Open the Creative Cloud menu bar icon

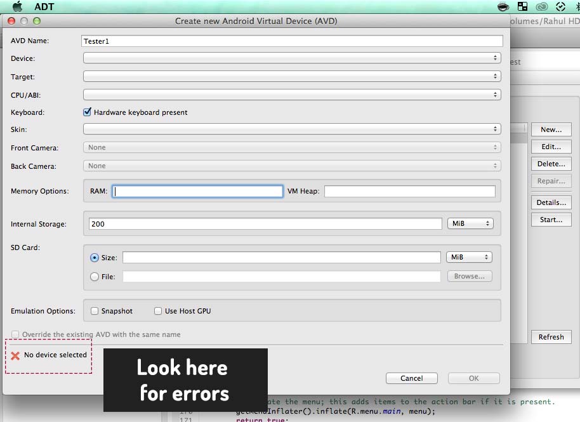(x=541, y=6)
